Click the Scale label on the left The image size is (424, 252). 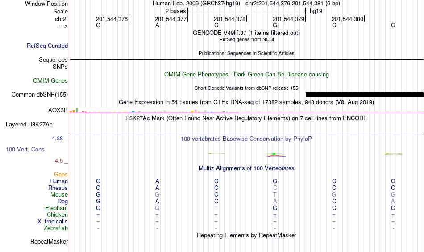point(61,11)
